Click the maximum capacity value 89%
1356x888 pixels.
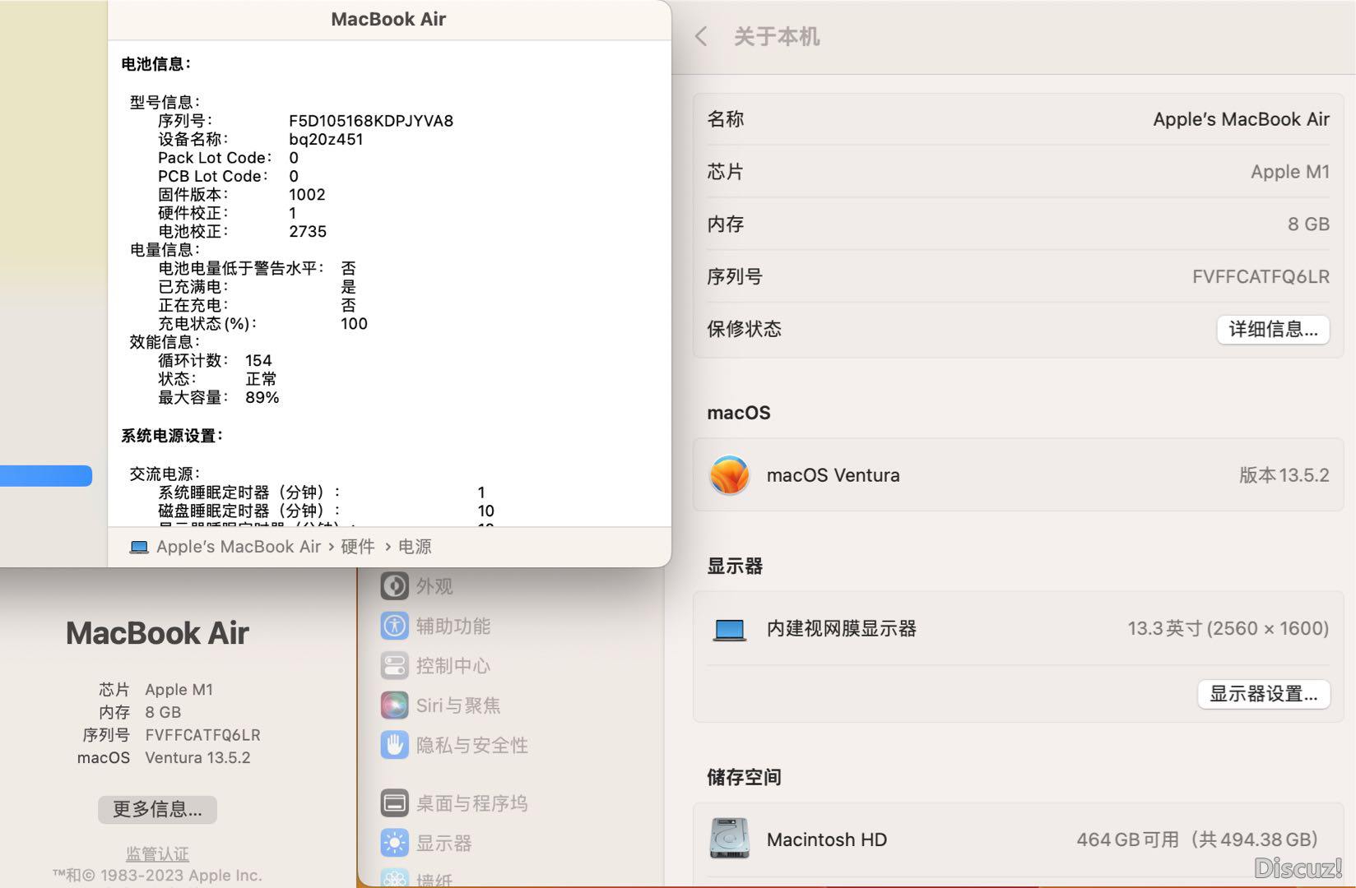[262, 397]
